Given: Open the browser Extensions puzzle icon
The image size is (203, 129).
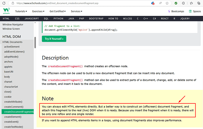Looking at the screenshot, I should coord(183,3).
